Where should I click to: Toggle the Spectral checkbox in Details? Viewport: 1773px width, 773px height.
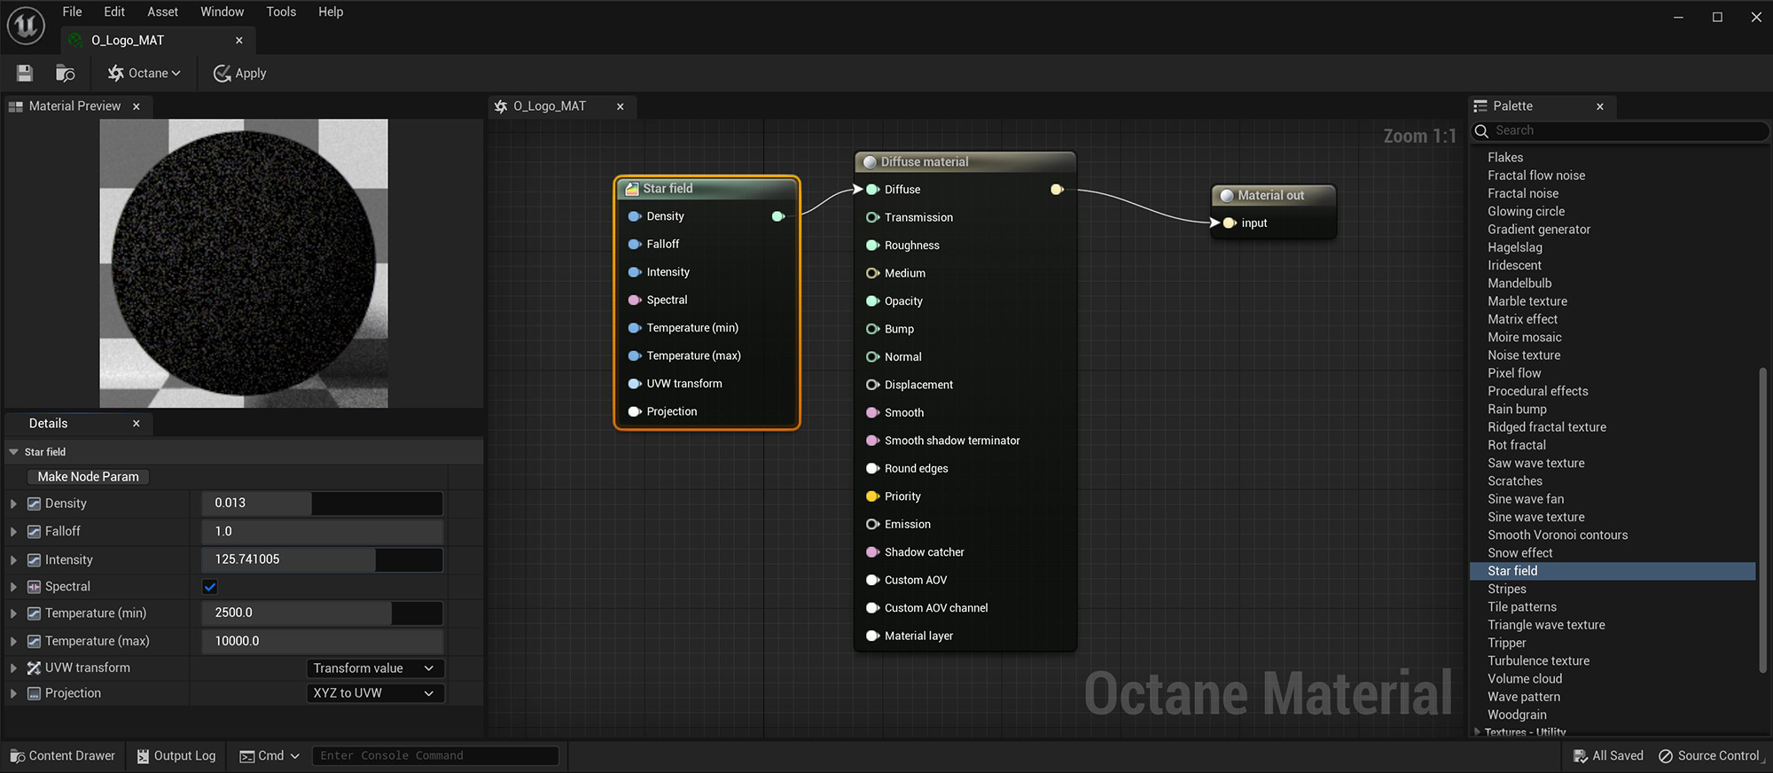tap(210, 587)
